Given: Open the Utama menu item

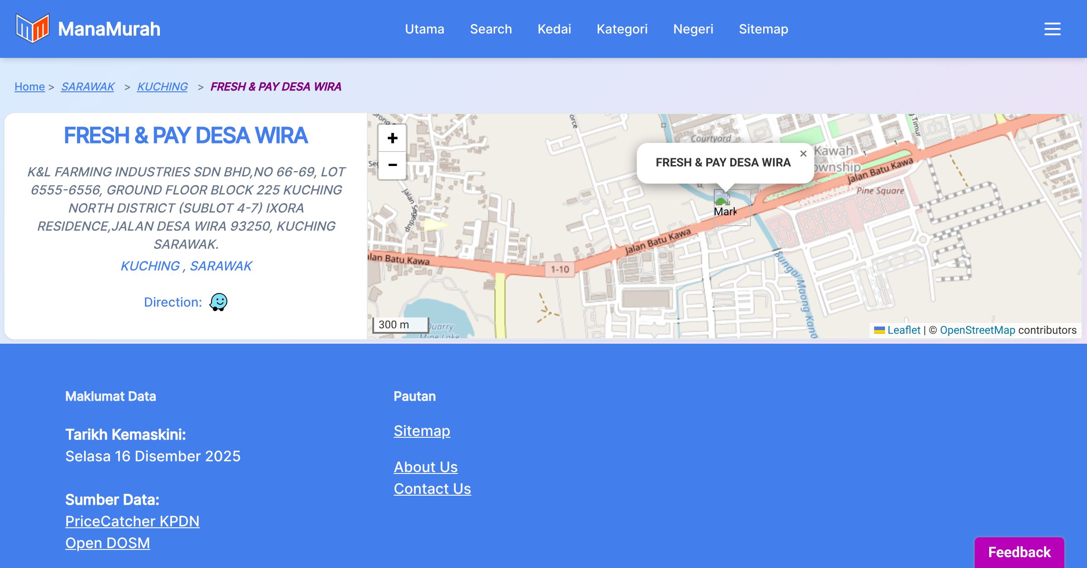Looking at the screenshot, I should click(424, 29).
